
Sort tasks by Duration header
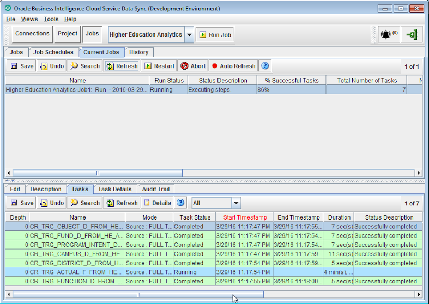(339, 217)
